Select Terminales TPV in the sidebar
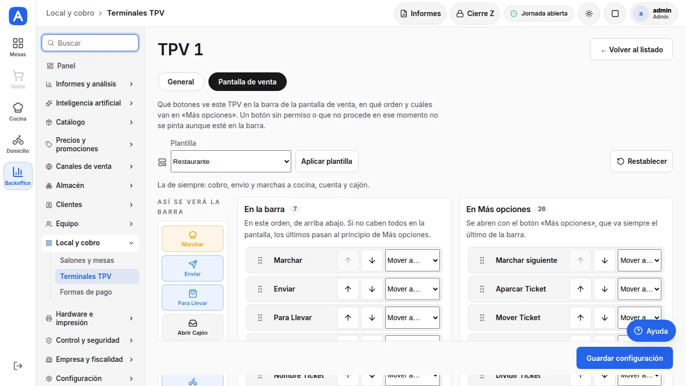This screenshot has height=386, width=686. pos(97,276)
